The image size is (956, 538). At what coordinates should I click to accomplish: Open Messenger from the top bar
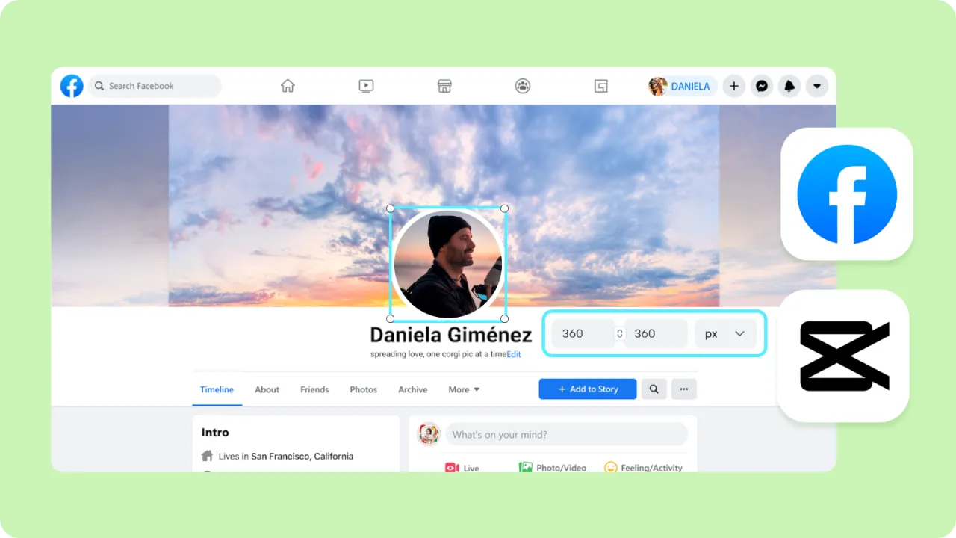(761, 86)
